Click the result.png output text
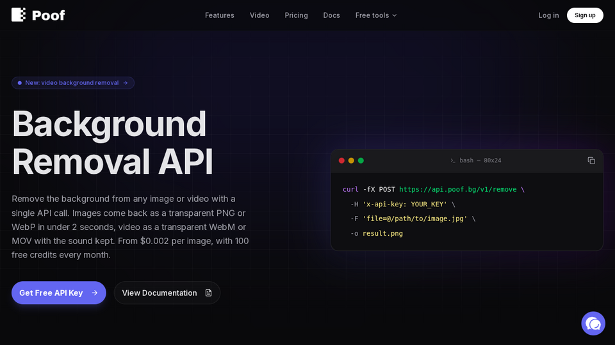This screenshot has width=615, height=345. point(382,234)
